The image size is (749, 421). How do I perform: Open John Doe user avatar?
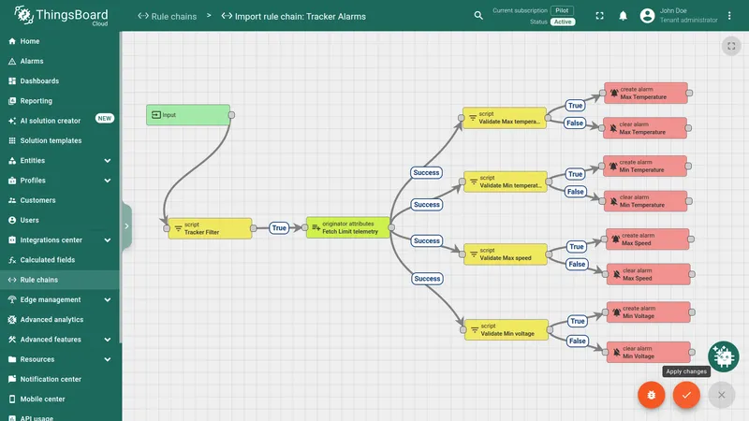pyautogui.click(x=647, y=16)
